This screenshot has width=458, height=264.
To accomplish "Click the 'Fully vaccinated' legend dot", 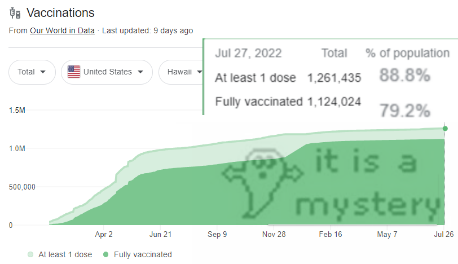I will tap(105, 254).
